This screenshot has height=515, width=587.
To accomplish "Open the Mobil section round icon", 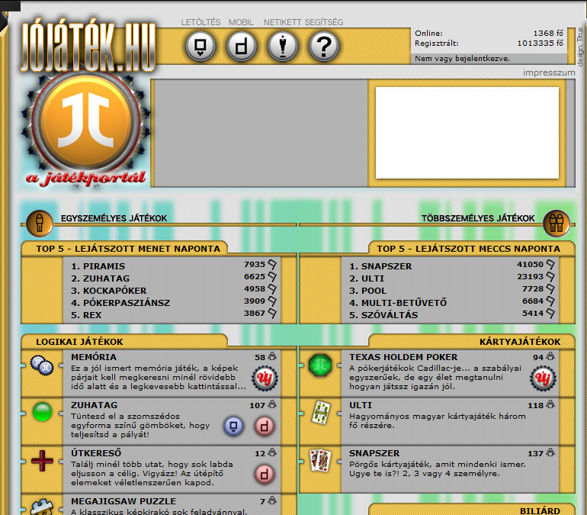I will coord(242,47).
